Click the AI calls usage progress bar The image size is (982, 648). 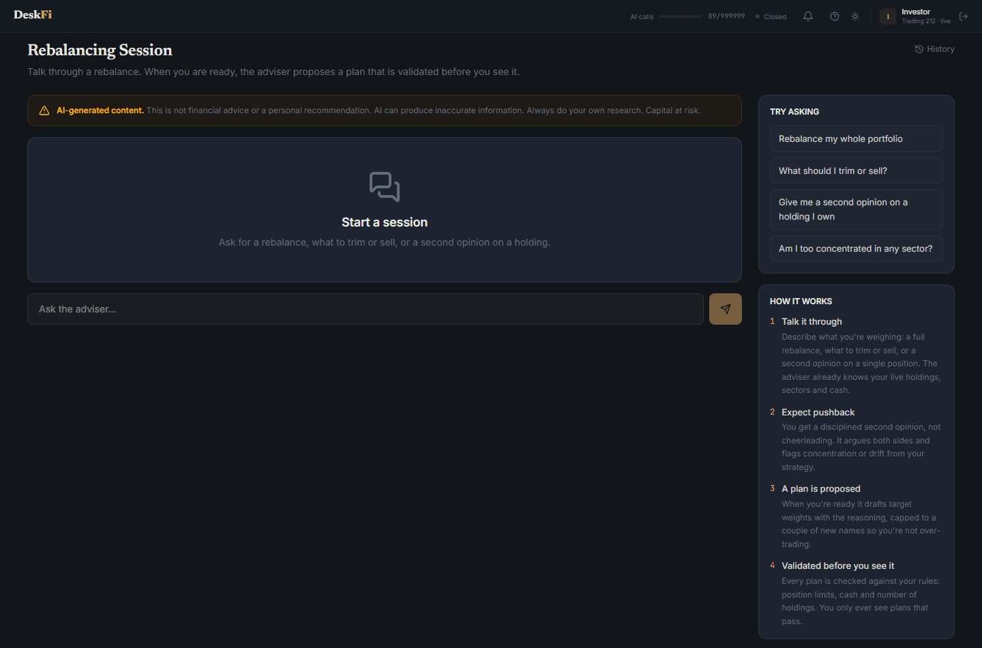681,16
